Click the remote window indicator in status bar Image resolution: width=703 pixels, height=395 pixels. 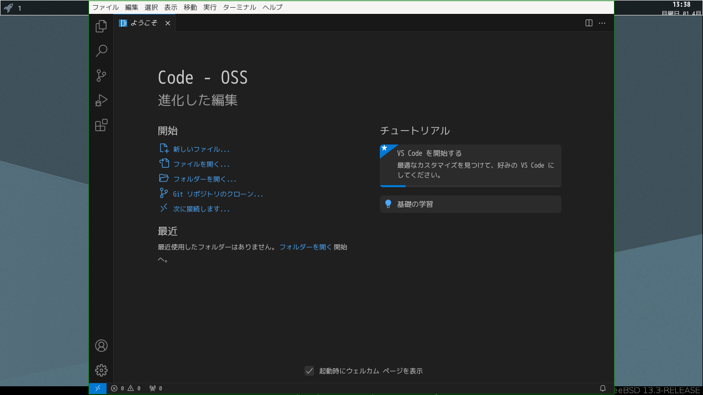click(x=98, y=388)
